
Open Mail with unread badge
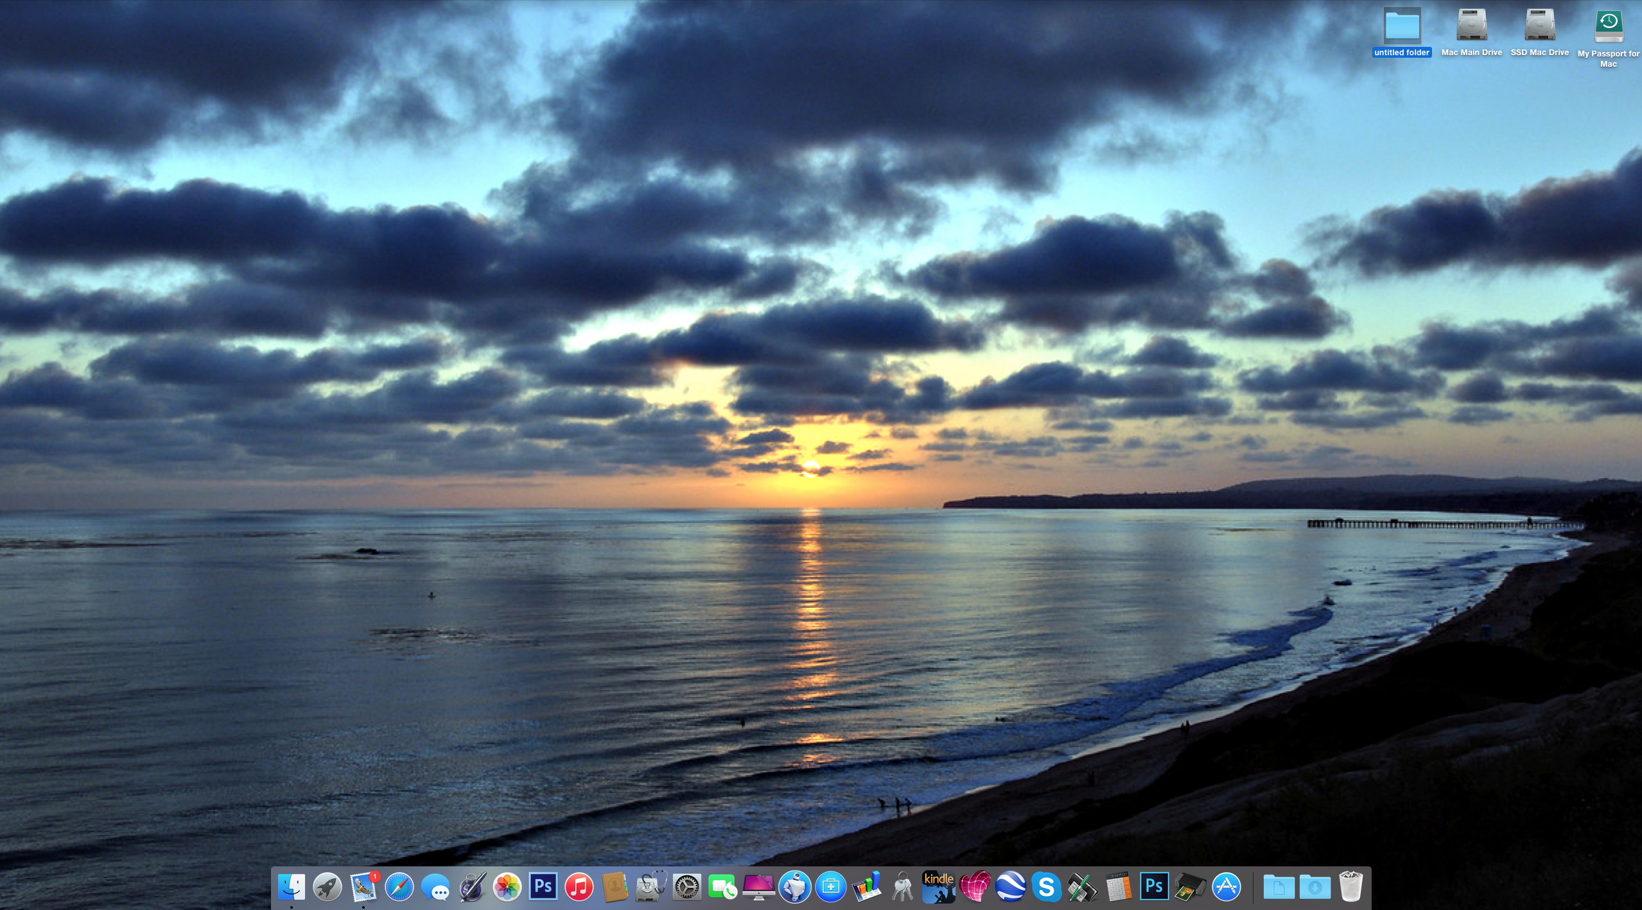363,887
